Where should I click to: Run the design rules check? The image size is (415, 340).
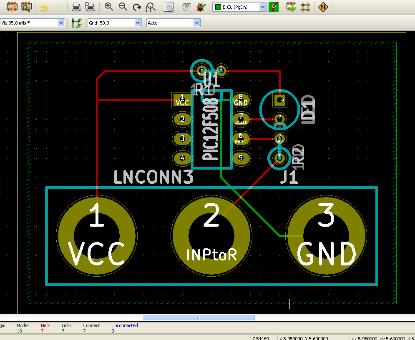point(201,7)
